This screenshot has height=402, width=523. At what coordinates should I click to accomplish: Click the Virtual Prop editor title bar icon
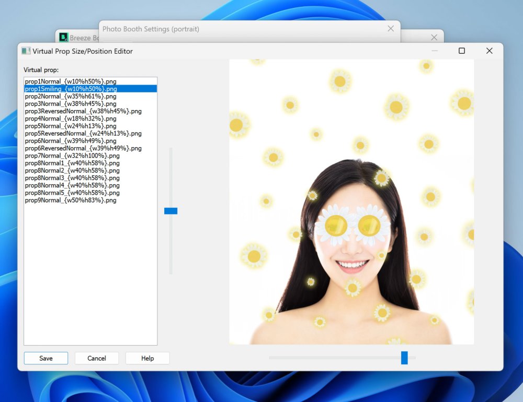(26, 51)
